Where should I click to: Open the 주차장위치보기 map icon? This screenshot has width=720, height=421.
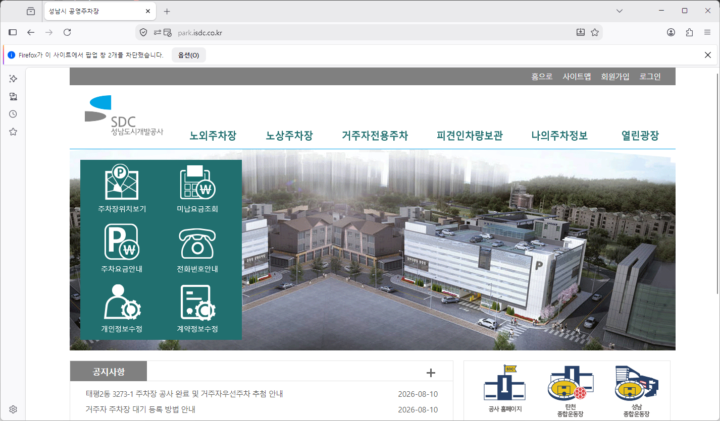121,182
